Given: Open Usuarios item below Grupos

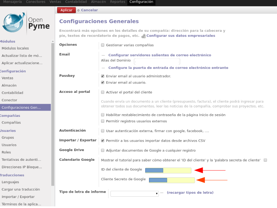Looking at the screenshot, I should [x=9, y=145].
